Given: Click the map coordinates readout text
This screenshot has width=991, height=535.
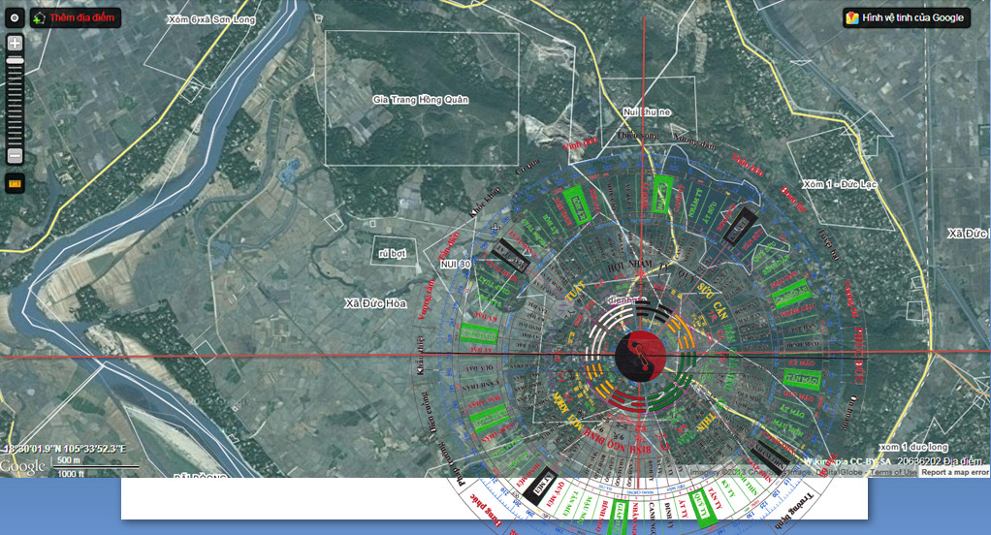Looking at the screenshot, I should 64,449.
